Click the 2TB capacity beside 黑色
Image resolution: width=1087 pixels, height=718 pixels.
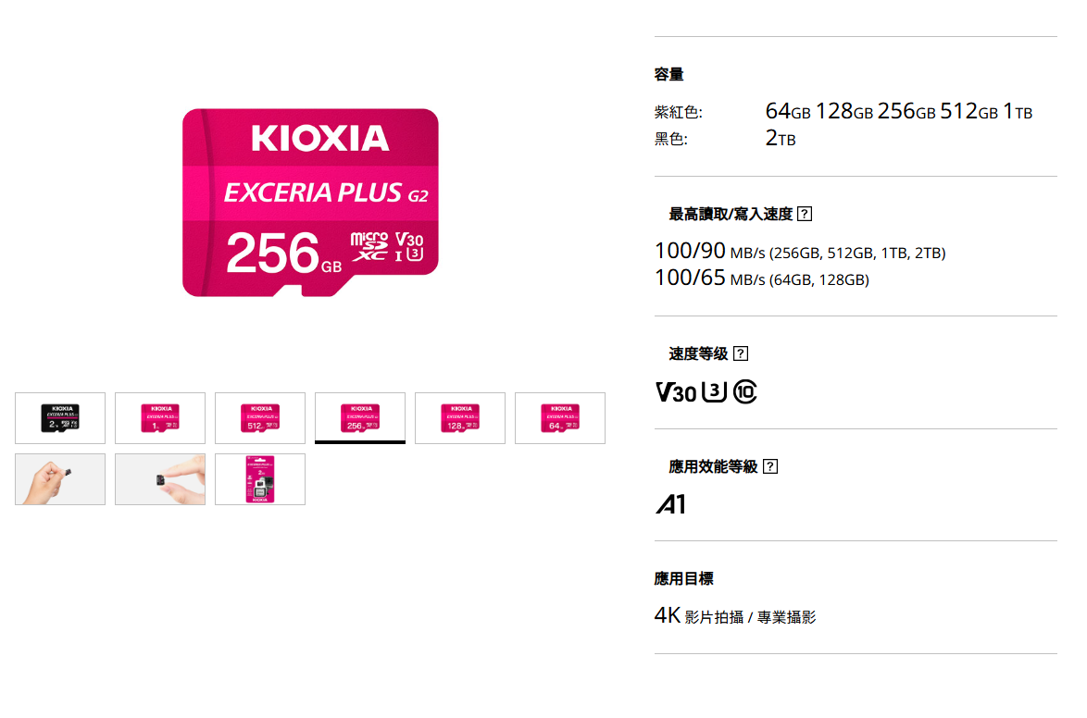click(781, 140)
